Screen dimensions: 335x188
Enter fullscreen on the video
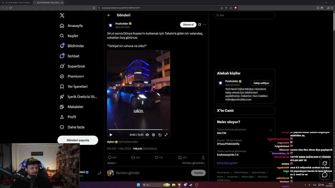click(x=166, y=135)
